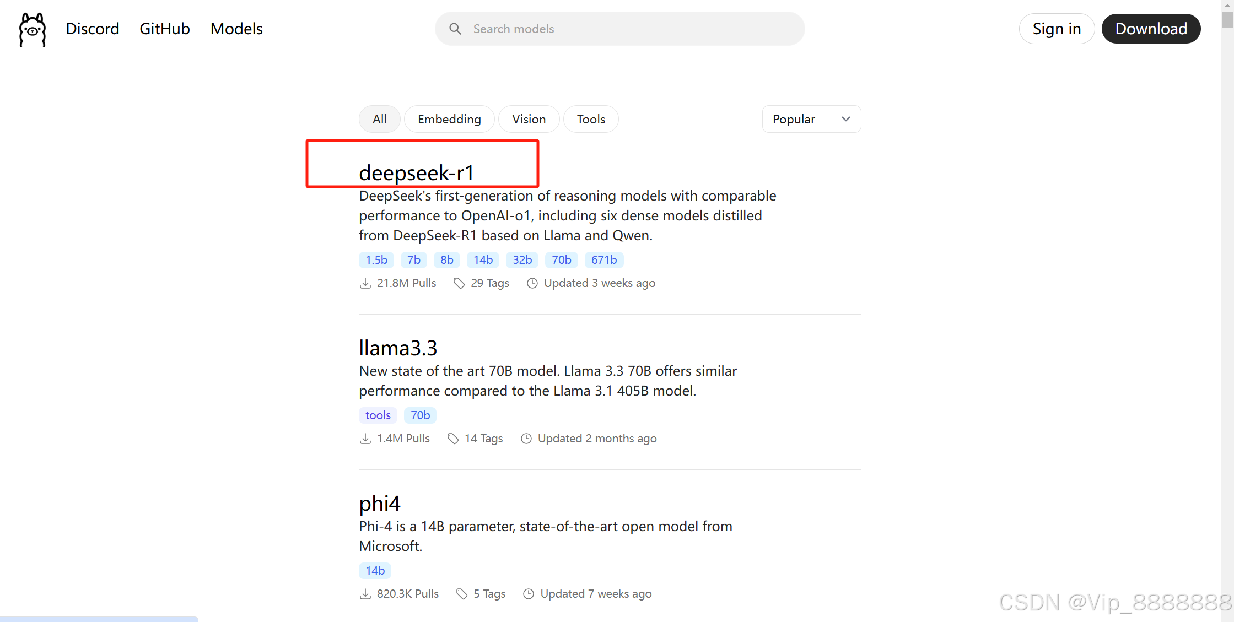Click the deepseek-r1 updated clock icon
The image size is (1234, 622).
532,283
